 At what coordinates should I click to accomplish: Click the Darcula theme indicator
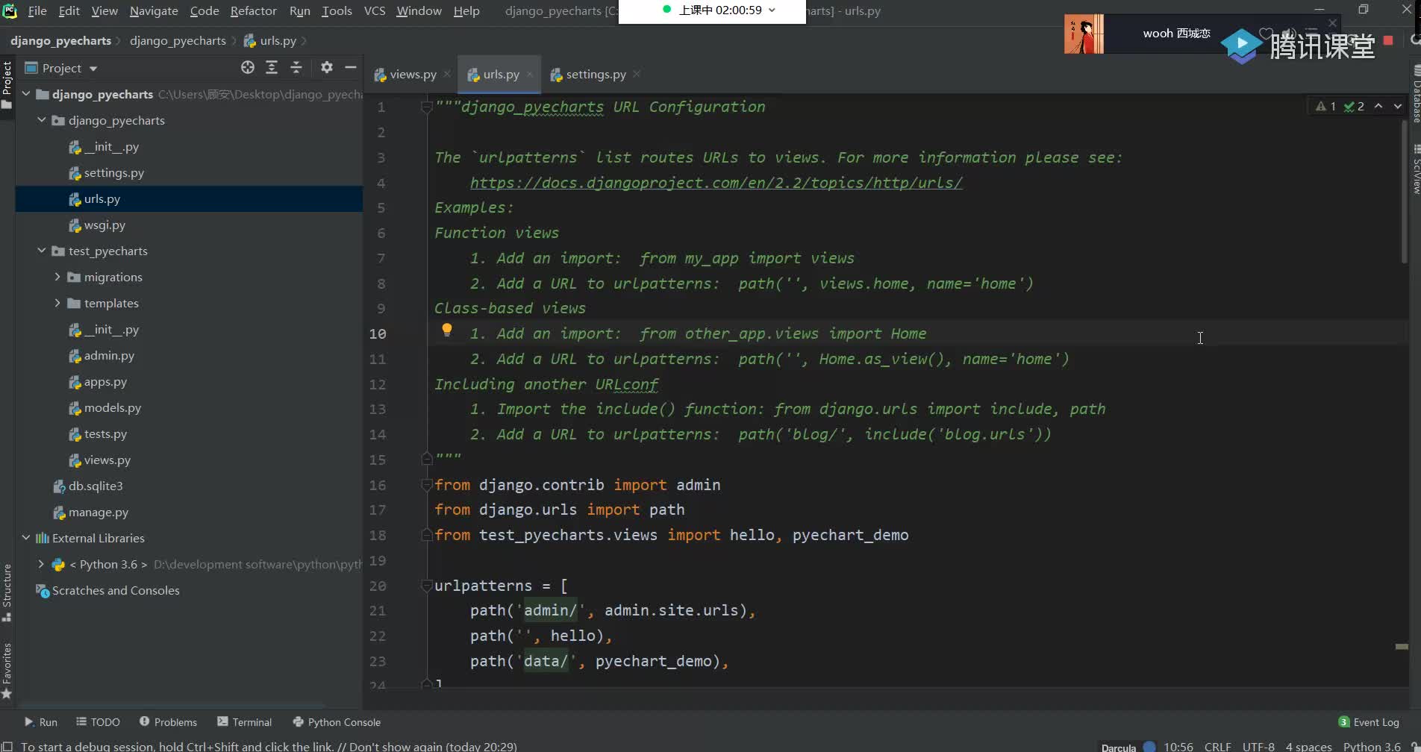[1118, 747]
